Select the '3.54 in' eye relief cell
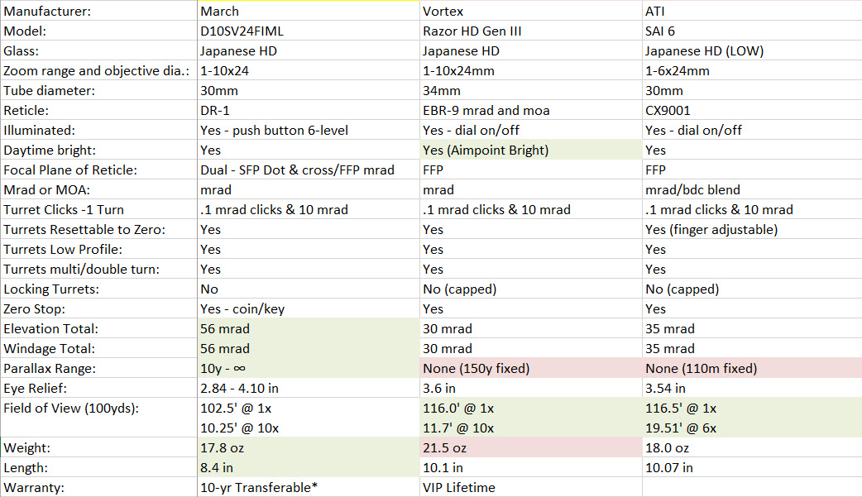This screenshot has height=497, width=862. pyautogui.click(x=752, y=388)
